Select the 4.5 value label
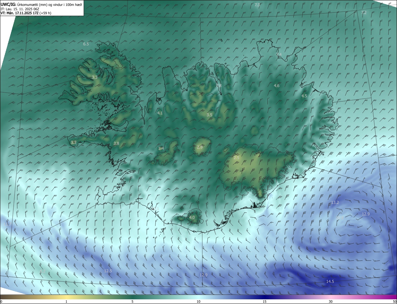The height and width of the screenshot is (304, 397). click(x=304, y=96)
